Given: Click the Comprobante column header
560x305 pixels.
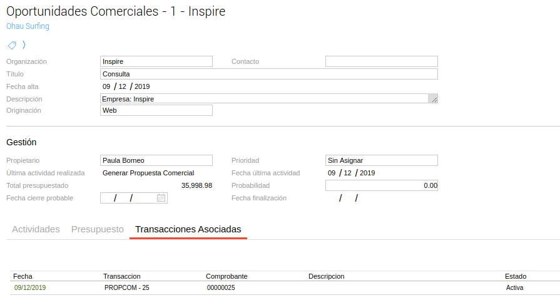Looking at the screenshot, I should click(x=227, y=276).
